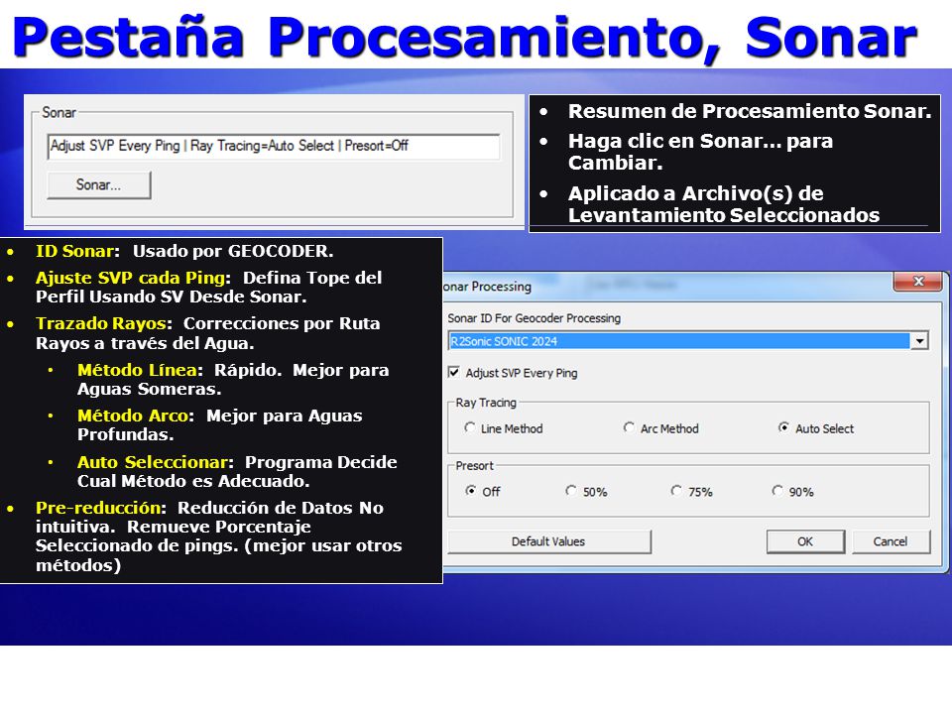Confirm with the OK button
The image size is (952, 714).
pos(805,541)
